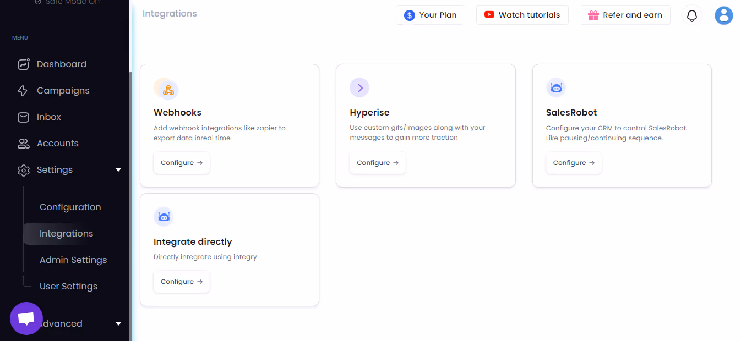Viewport: 741px width, 341px height.
Task: Open the notifications bell
Action: 692,15
